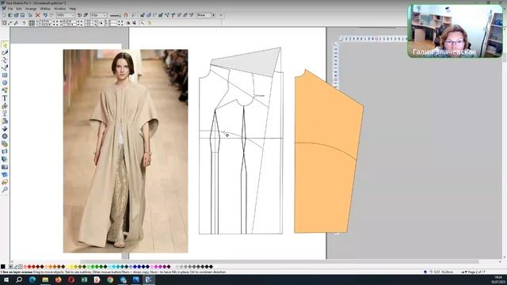This screenshot has width=507, height=285.
Task: Select the Contour tool
Action: [x=5, y=136]
